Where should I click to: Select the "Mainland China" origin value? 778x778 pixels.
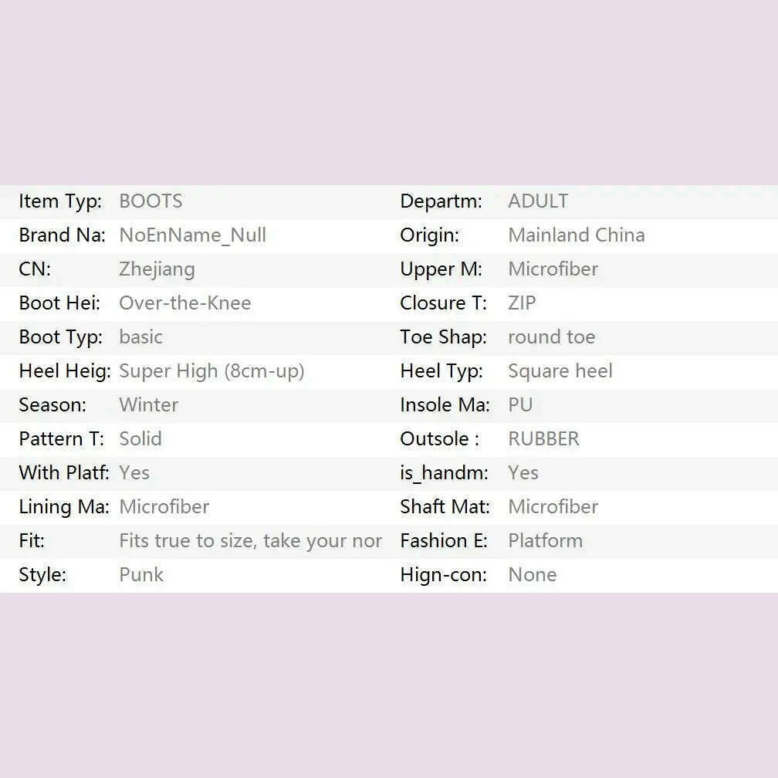[x=576, y=235]
